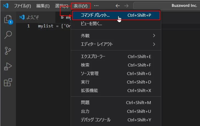Select 検索 from the view menu
The width and height of the screenshot is (200, 126).
point(116,65)
